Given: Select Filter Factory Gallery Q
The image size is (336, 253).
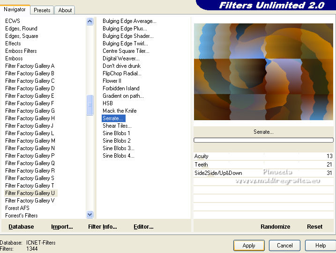Looking at the screenshot, I should click(30, 163).
